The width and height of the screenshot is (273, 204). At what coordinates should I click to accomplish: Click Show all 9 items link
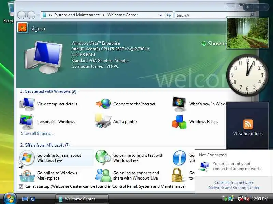(37, 133)
